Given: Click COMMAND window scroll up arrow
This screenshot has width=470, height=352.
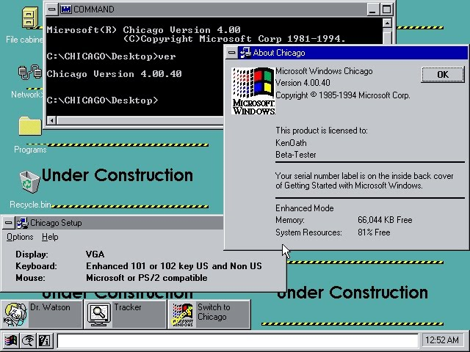Looking at the screenshot, I should point(387,23).
